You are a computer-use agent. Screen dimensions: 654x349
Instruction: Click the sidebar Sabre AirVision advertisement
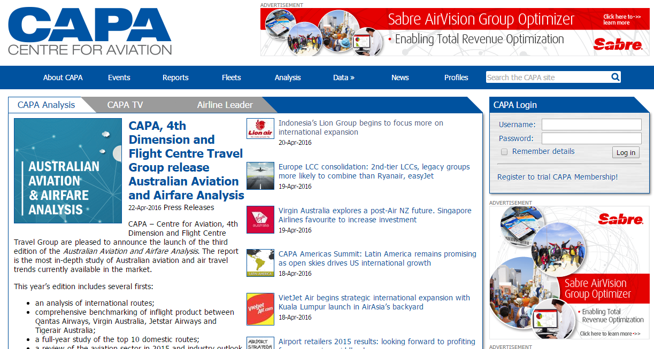coord(570,273)
